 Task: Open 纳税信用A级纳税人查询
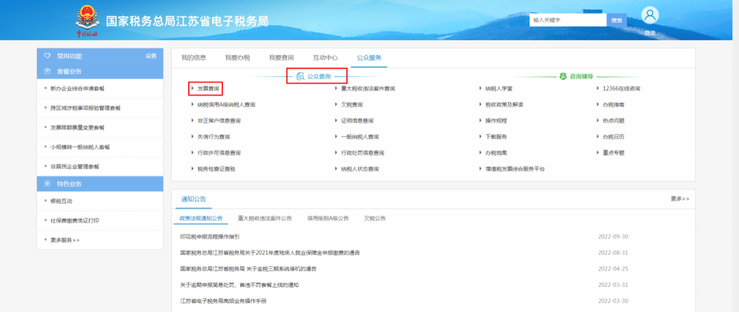click(226, 104)
